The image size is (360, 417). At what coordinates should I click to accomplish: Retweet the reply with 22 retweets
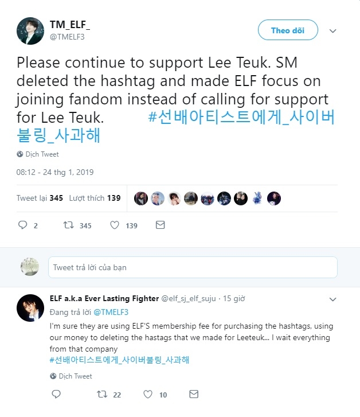(102, 394)
